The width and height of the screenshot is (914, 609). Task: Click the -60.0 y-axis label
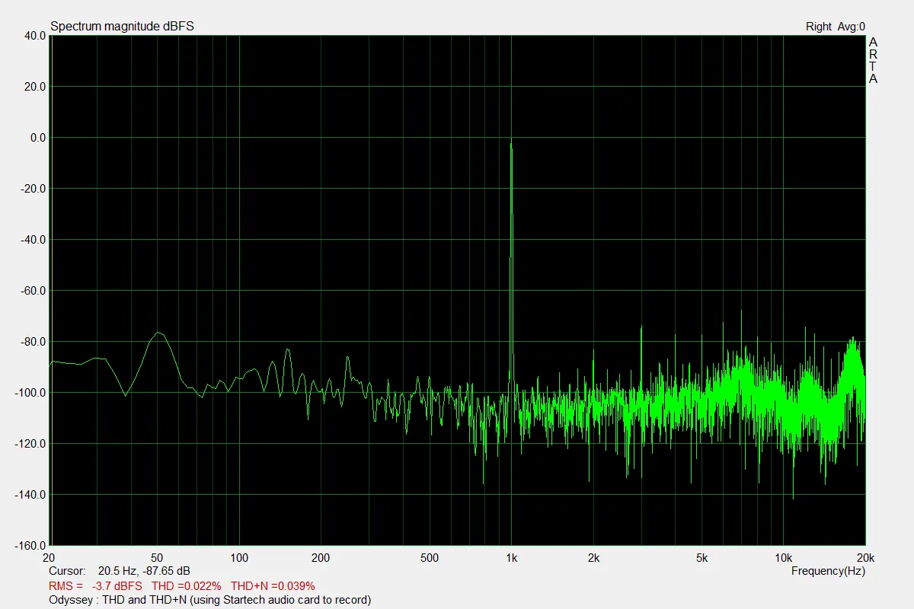coord(34,291)
